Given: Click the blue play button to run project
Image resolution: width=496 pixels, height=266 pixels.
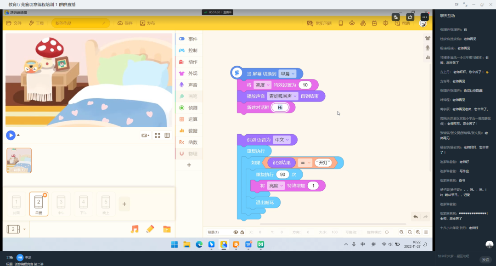Looking at the screenshot, I should [11, 135].
